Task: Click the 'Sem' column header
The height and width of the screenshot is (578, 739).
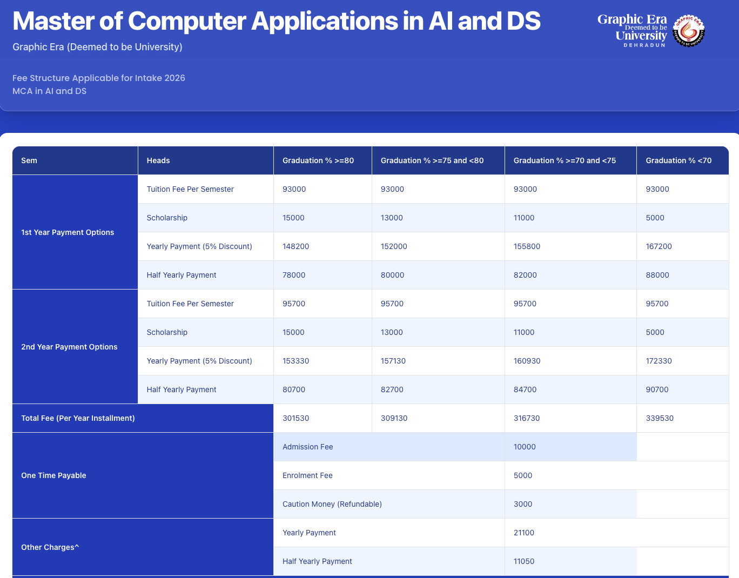Action: pos(29,160)
